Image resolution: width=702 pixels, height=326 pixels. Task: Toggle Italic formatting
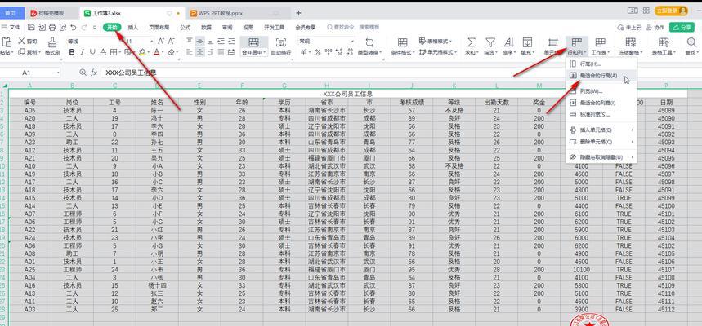(x=82, y=52)
